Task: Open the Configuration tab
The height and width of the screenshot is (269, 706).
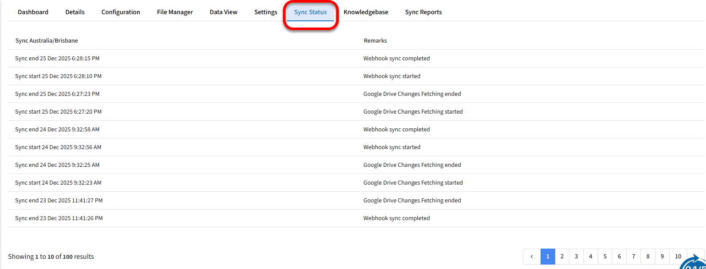Action: [121, 12]
